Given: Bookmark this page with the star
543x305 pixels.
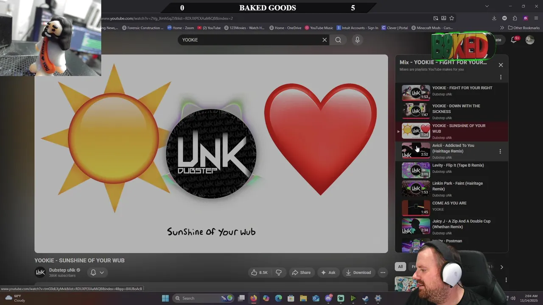Looking at the screenshot, I should (x=451, y=18).
